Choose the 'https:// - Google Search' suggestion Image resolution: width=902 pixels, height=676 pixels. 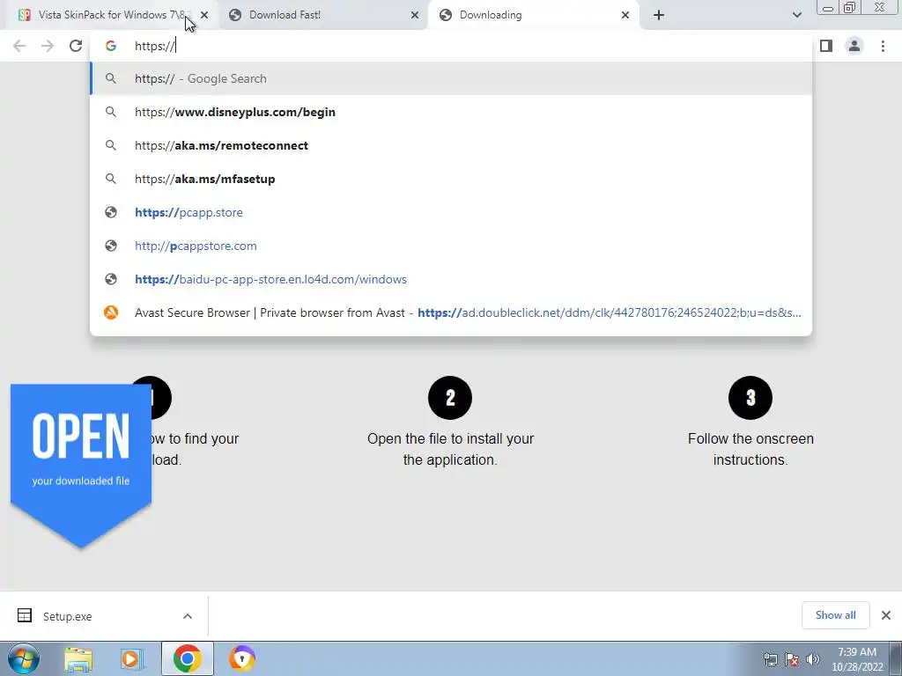click(451, 78)
